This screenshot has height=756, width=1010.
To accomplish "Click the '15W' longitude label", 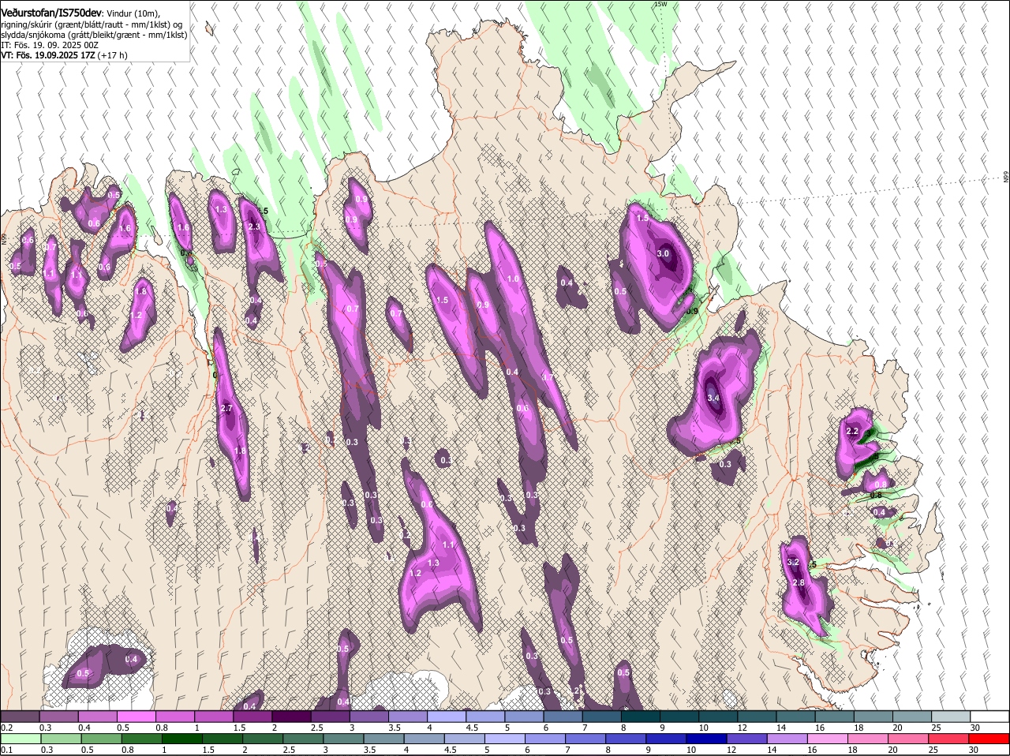I will tap(660, 4).
